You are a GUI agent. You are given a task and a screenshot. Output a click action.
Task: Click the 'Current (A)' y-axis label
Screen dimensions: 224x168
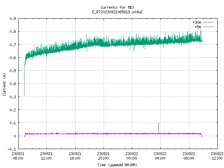pos(4,84)
